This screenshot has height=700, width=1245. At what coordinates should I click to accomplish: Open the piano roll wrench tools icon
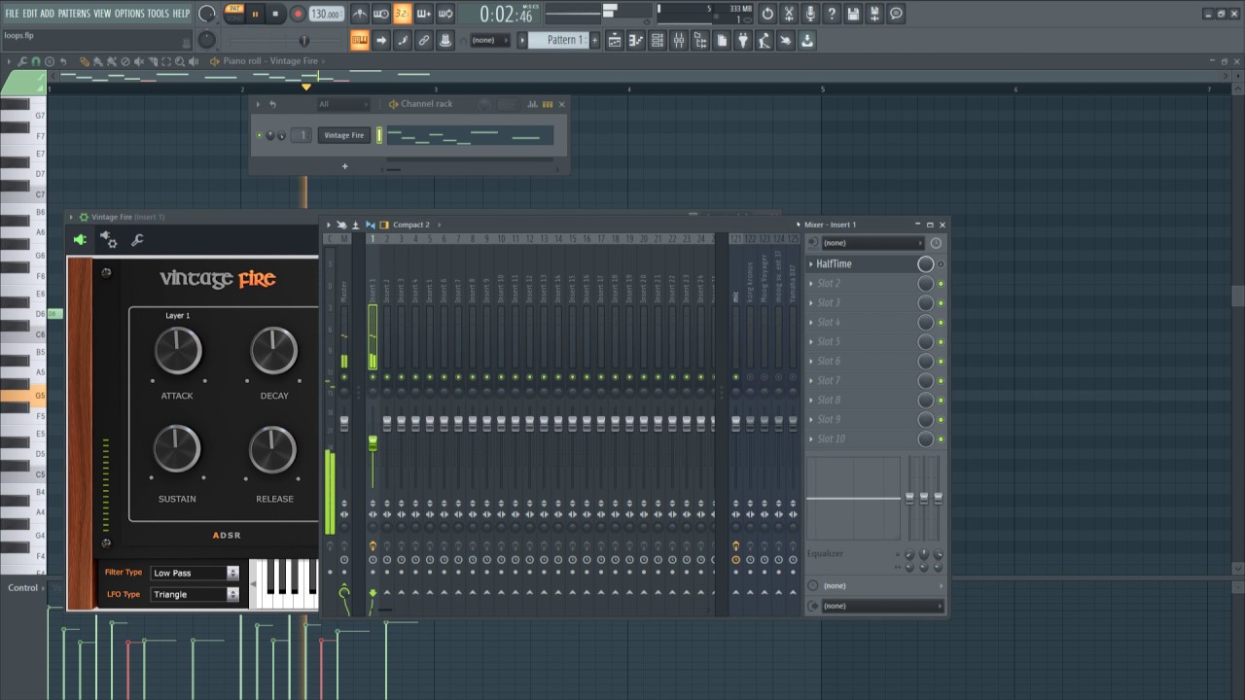coord(22,61)
